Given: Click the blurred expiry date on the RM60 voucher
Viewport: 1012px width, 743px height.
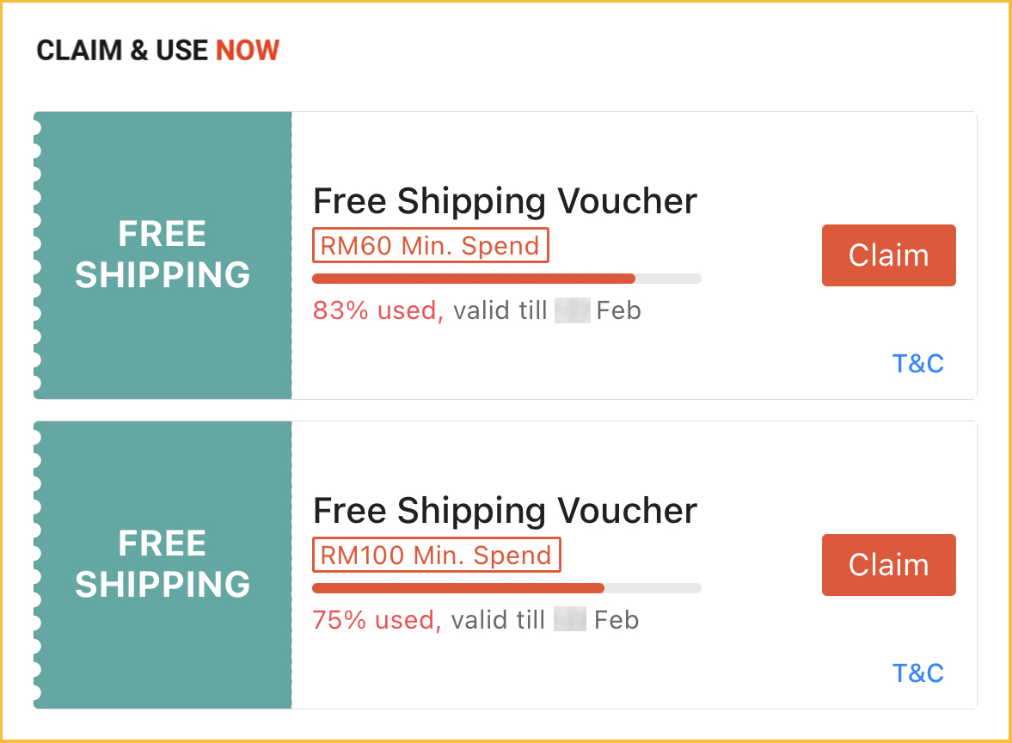Looking at the screenshot, I should point(572,310).
